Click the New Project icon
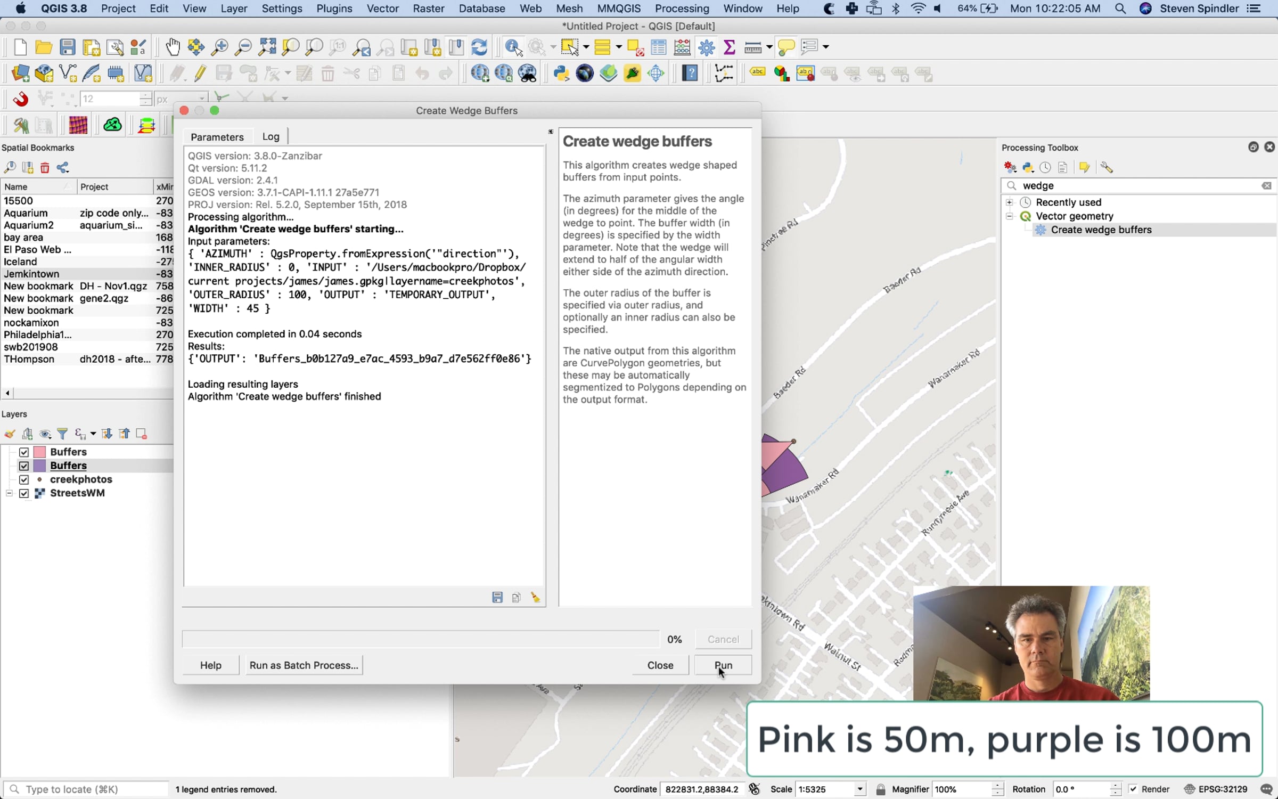1278x799 pixels. click(20, 47)
